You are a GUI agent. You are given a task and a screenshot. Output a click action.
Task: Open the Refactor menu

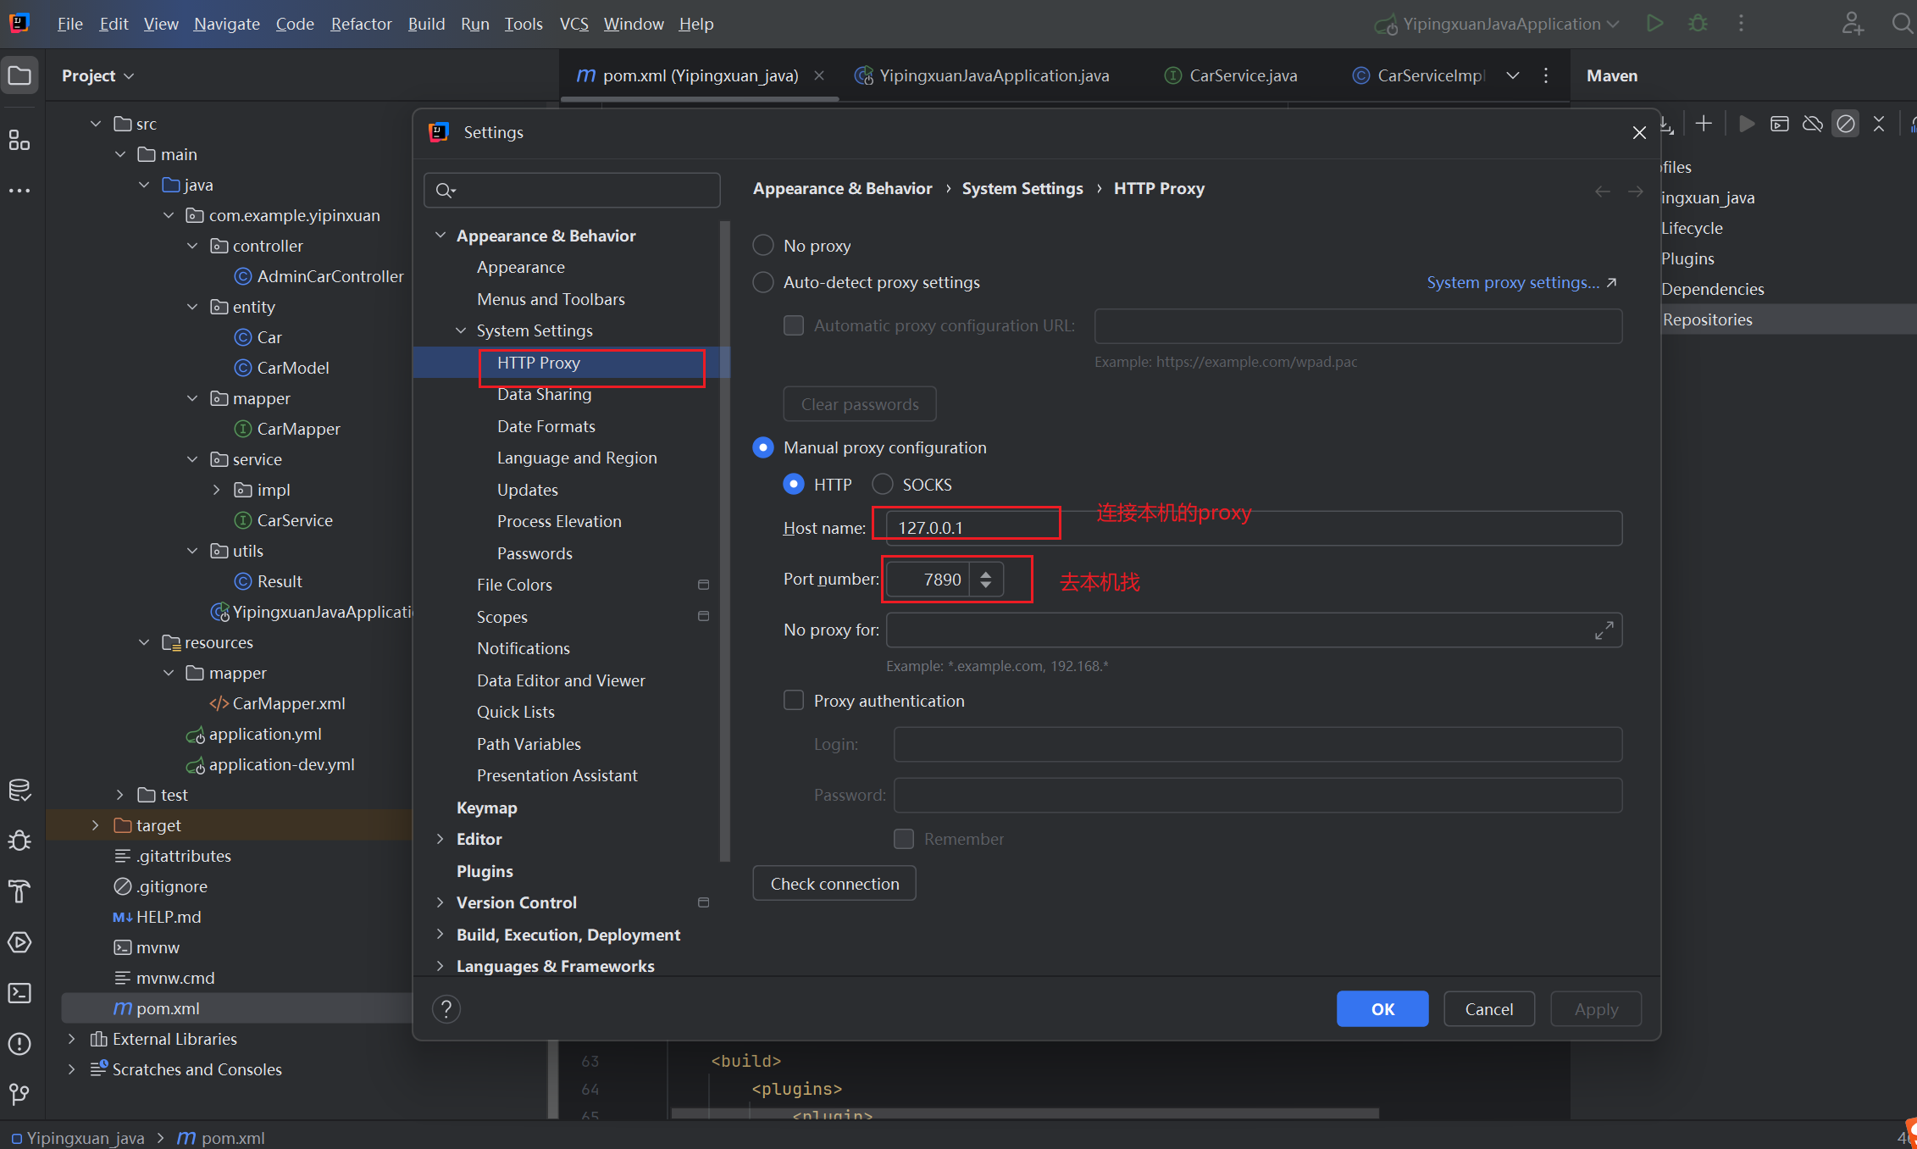click(x=361, y=24)
